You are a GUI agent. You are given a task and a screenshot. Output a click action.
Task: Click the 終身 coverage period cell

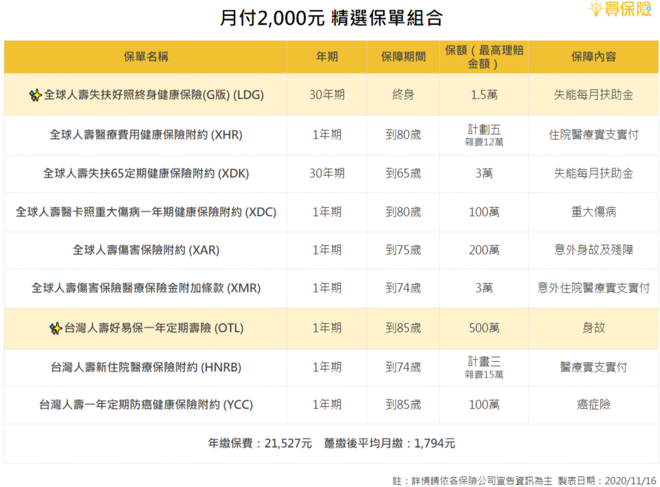tap(403, 95)
